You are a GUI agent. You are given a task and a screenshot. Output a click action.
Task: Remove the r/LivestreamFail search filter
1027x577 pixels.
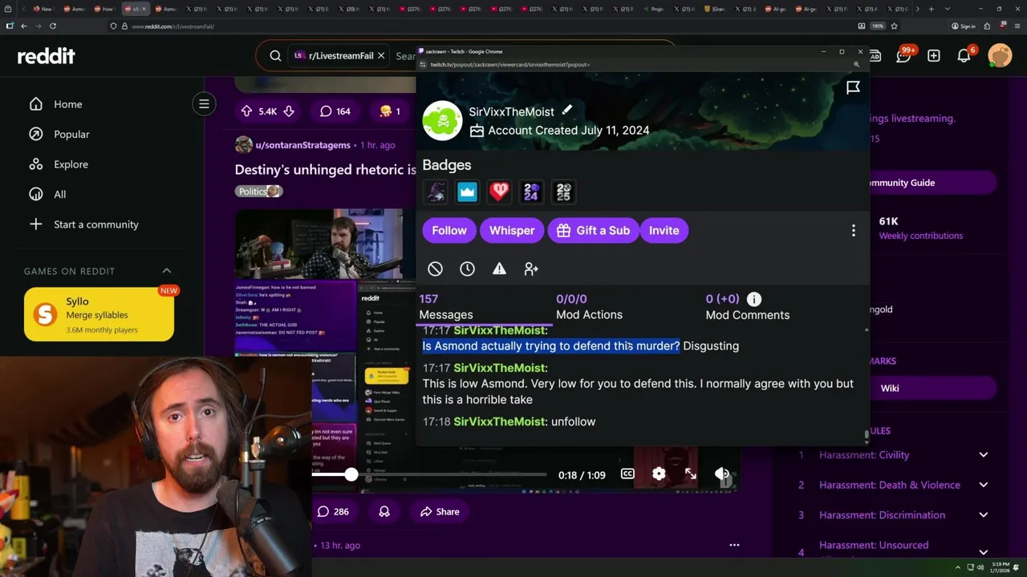pyautogui.click(x=381, y=56)
